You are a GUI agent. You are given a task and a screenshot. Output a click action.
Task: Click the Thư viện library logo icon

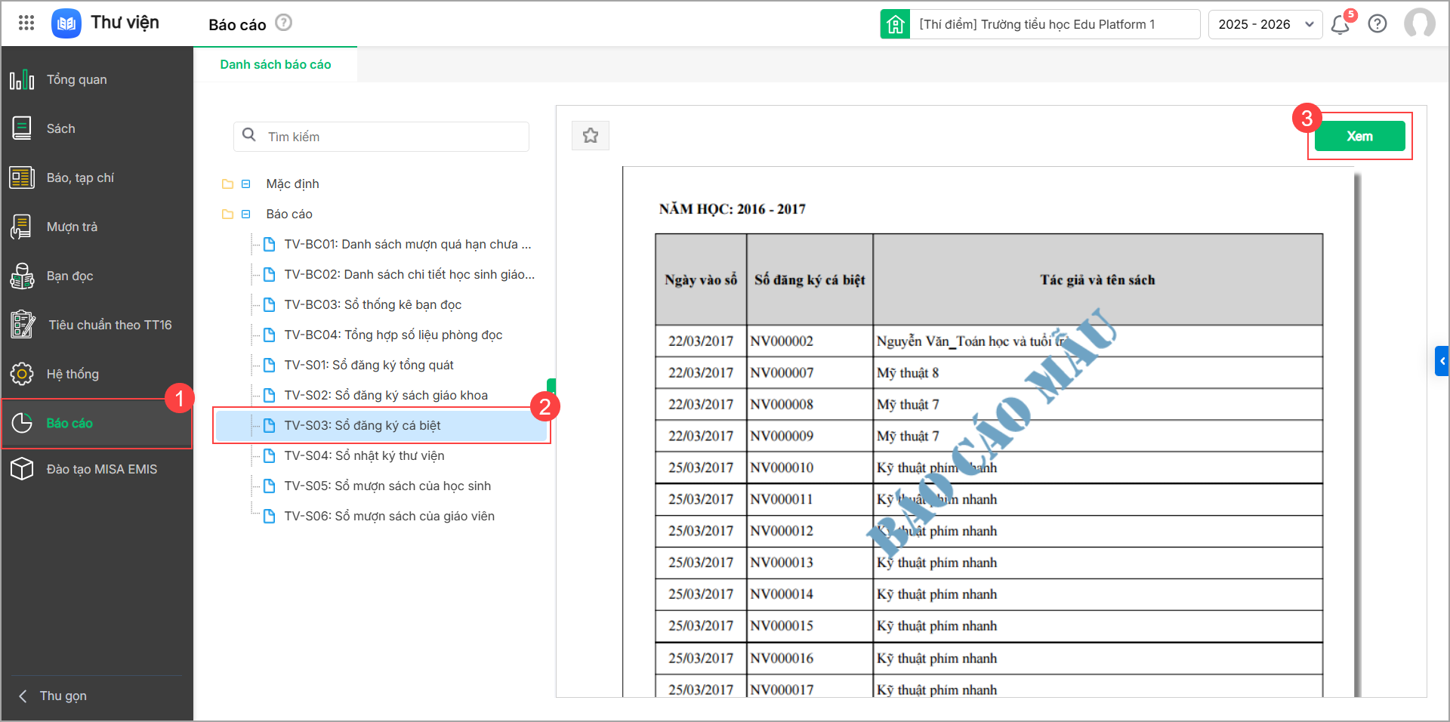[x=66, y=23]
